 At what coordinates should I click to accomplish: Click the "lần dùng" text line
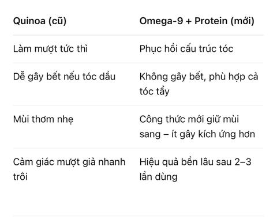[159, 177]
